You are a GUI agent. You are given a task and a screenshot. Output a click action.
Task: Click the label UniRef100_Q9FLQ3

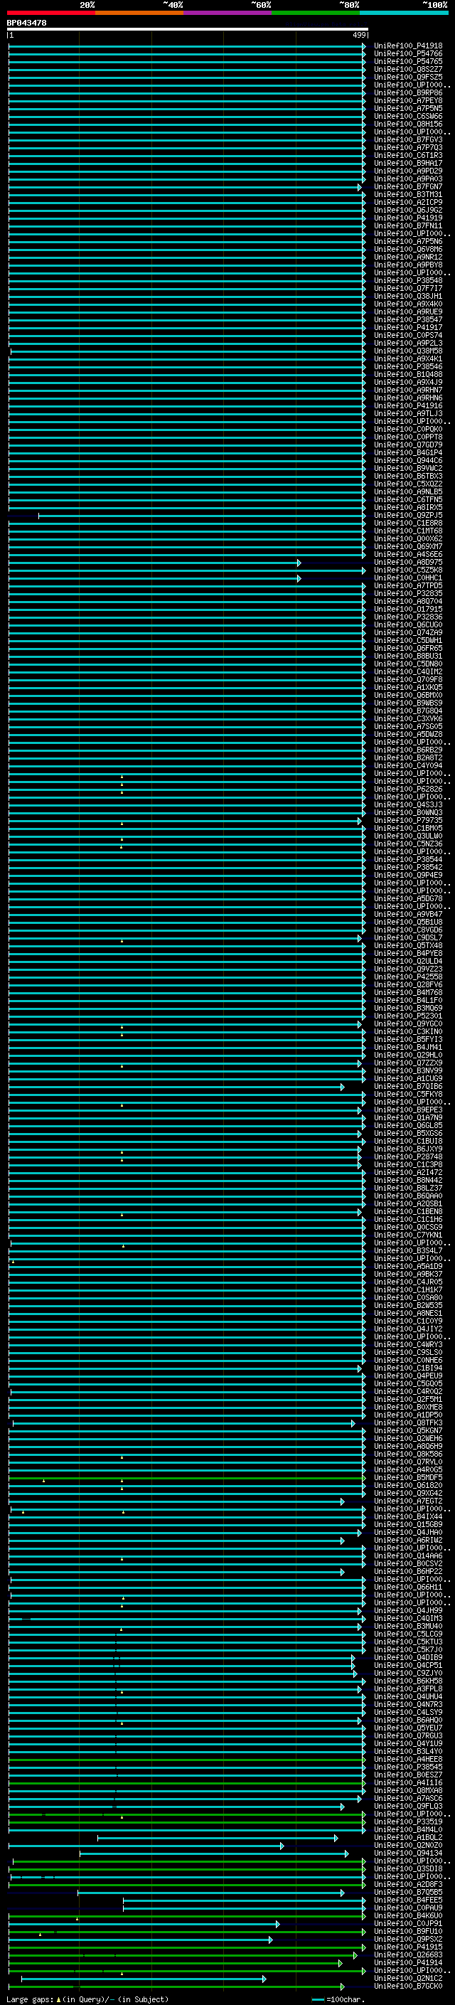tap(408, 1807)
